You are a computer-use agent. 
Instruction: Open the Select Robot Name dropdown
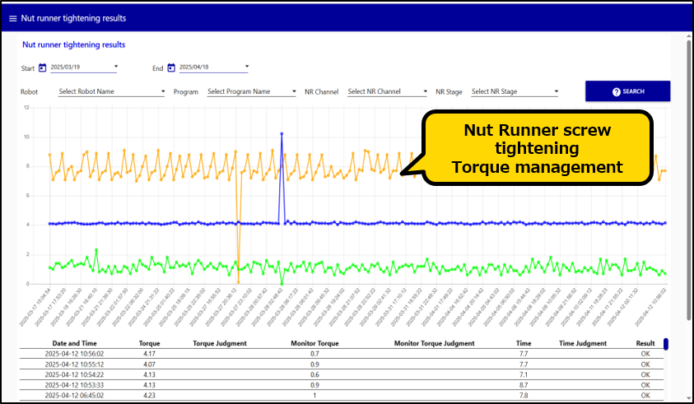coord(111,91)
